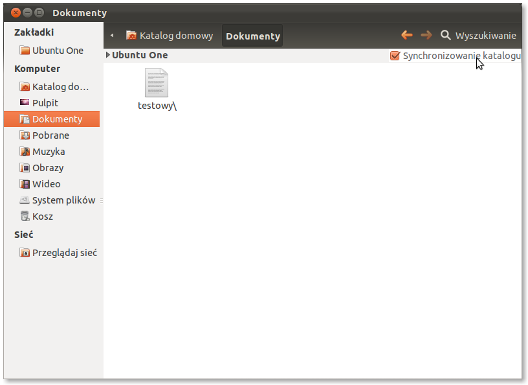Maximize the Dokumenty window
The height and width of the screenshot is (385, 528).
39,13
